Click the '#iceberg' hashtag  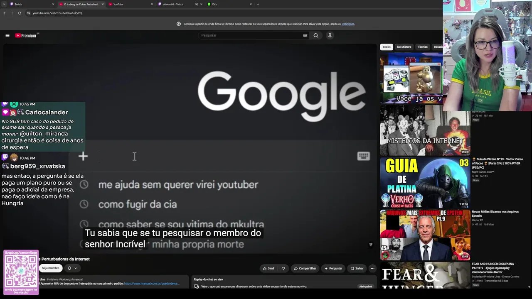64,279
